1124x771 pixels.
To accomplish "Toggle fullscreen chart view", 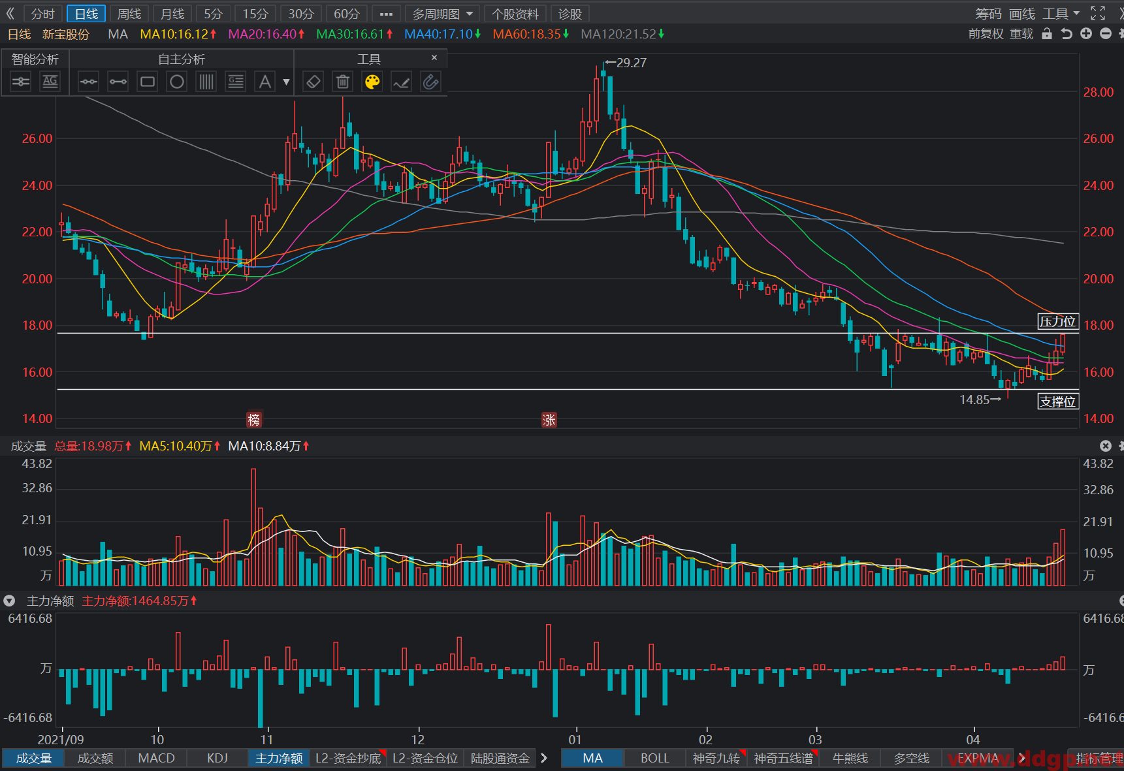I will 1099,14.
